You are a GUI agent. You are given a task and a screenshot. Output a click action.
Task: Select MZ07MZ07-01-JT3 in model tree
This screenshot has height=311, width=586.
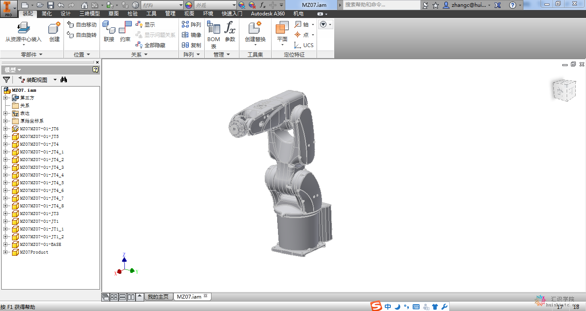click(39, 213)
